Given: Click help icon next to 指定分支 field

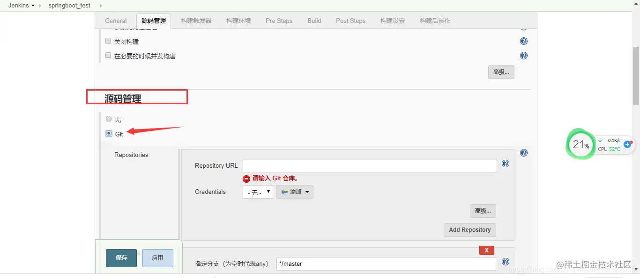Looking at the screenshot, I should point(506,262).
